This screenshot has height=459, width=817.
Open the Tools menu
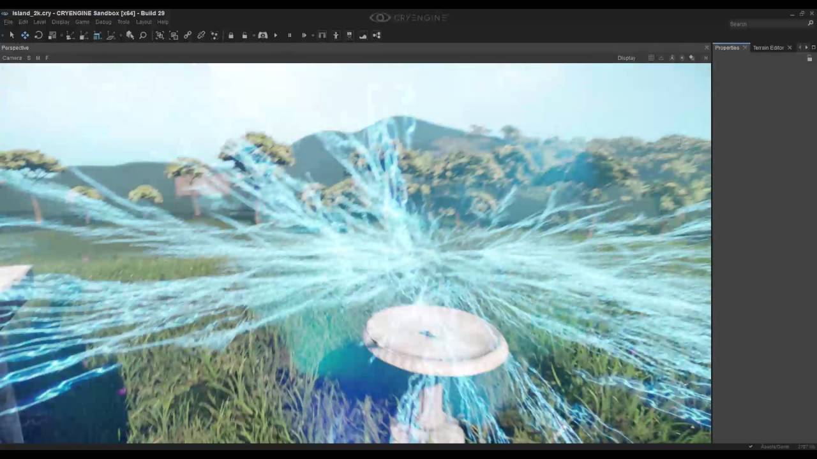[123, 22]
